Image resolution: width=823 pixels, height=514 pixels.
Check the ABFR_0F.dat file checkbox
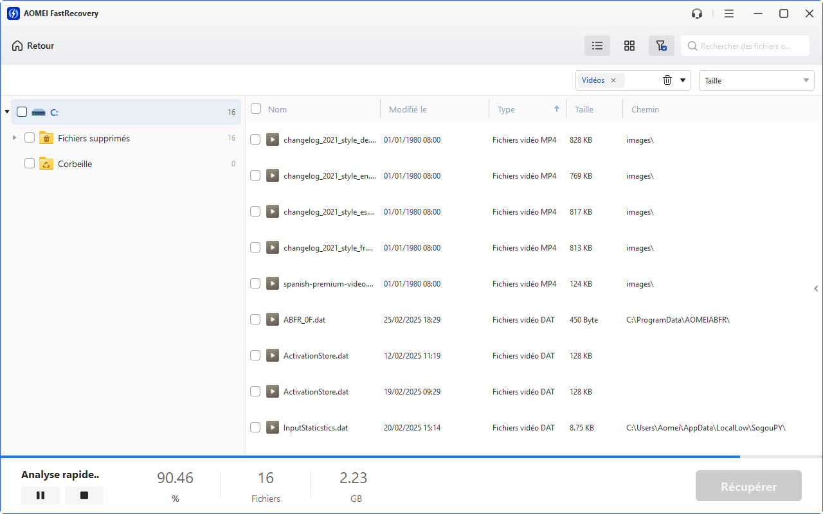pos(255,319)
